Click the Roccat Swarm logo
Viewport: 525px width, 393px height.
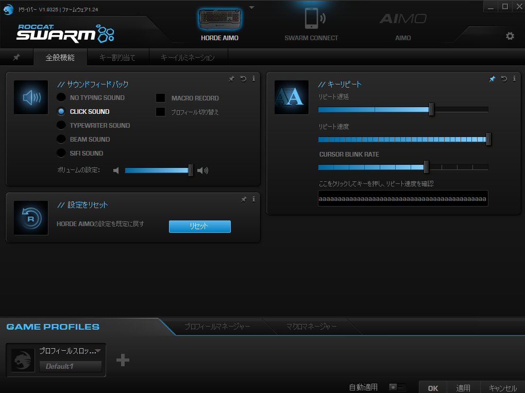point(65,33)
